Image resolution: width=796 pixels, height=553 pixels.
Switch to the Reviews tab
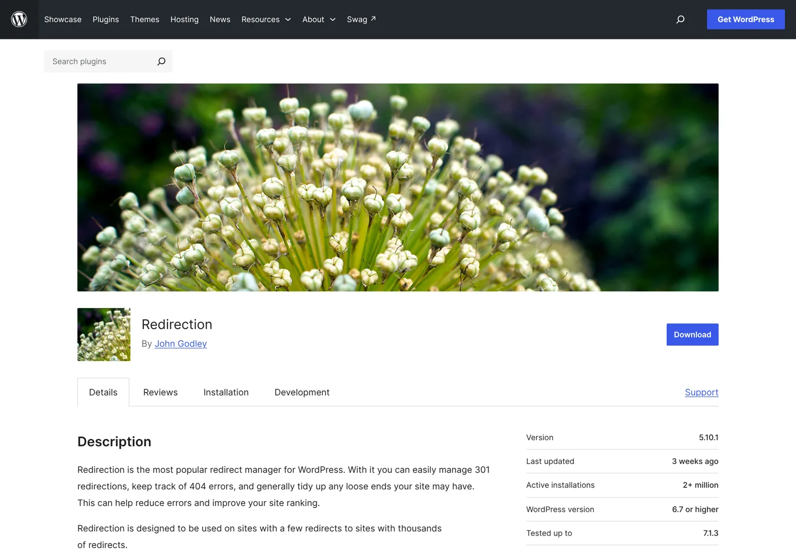[160, 392]
